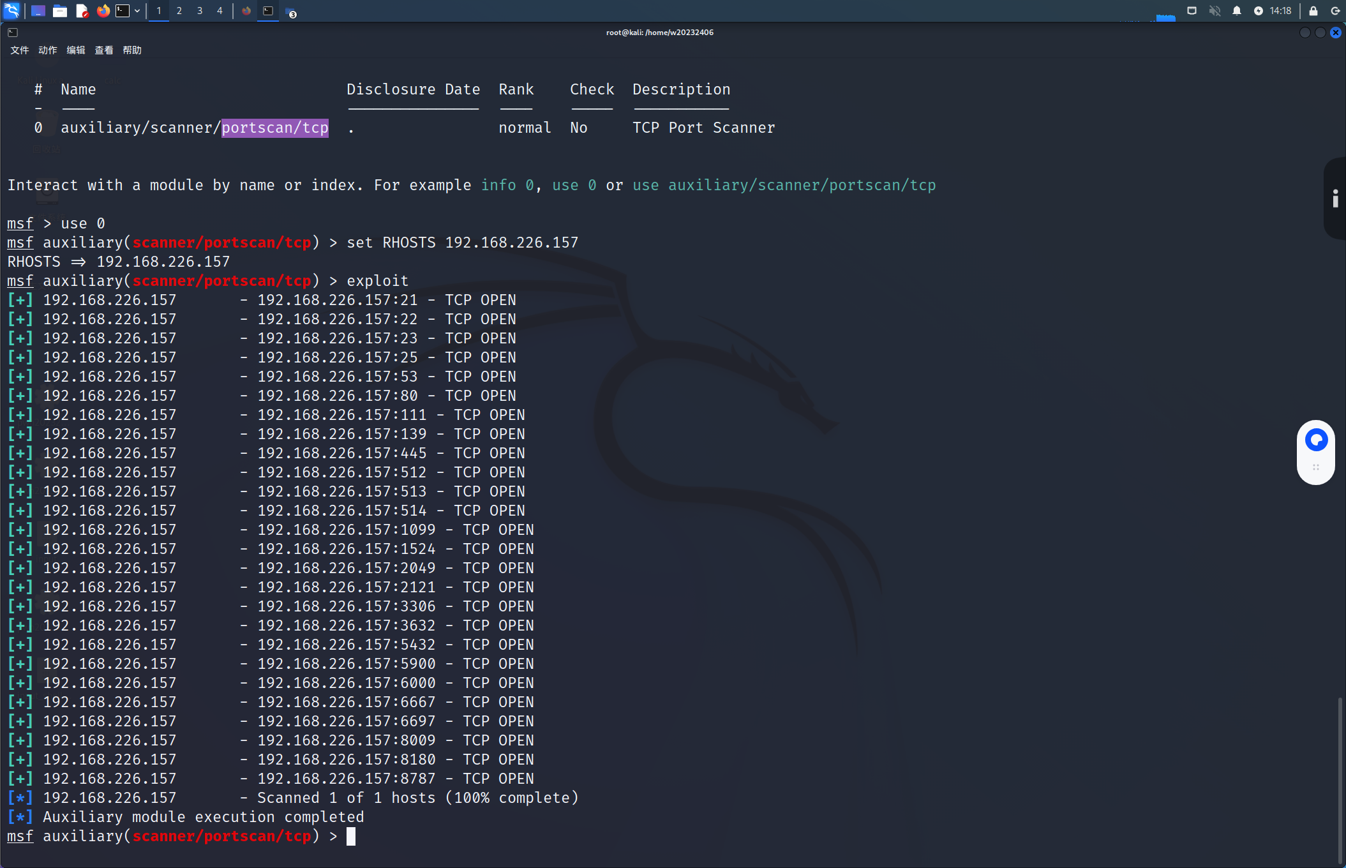The height and width of the screenshot is (868, 1346).
Task: Click the show desktop panel icon
Action: point(38,11)
